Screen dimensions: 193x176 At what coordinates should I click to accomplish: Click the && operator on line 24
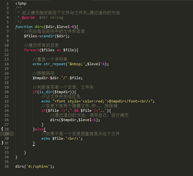coord(76,111)
